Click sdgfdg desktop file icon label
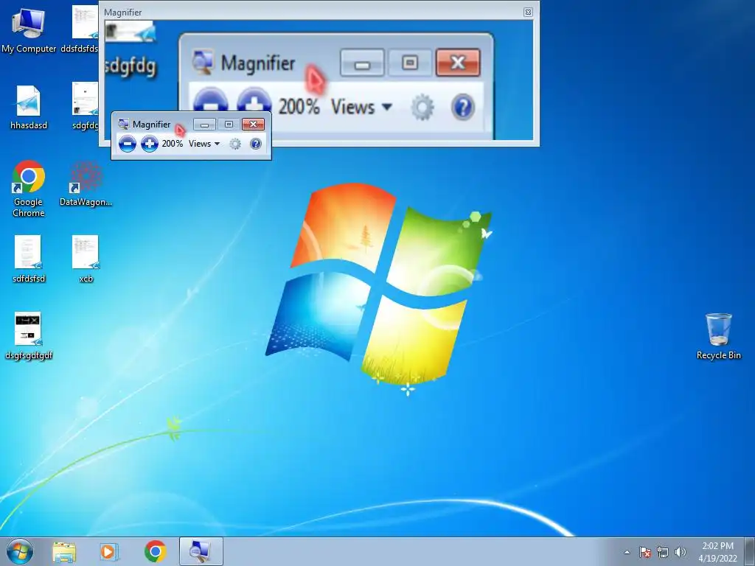Viewport: 755px width, 566px height. (86, 125)
